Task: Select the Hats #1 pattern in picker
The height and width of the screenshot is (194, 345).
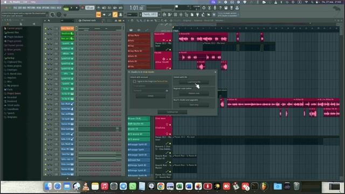Action: click(139, 56)
